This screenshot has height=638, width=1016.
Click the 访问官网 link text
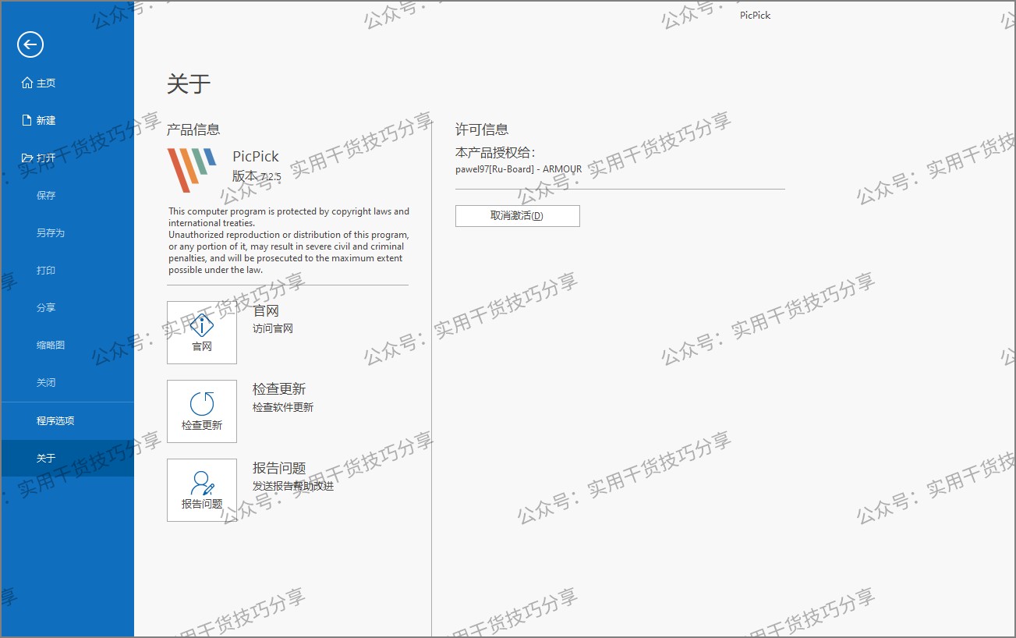tap(271, 328)
